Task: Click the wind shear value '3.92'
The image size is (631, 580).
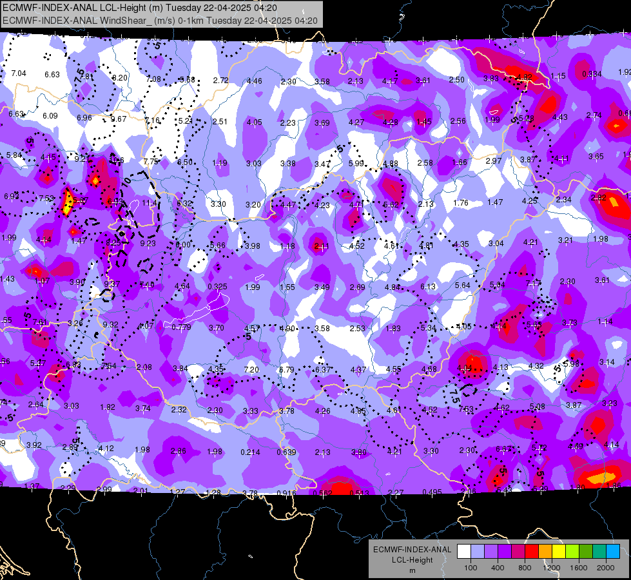Action: pos(34,445)
